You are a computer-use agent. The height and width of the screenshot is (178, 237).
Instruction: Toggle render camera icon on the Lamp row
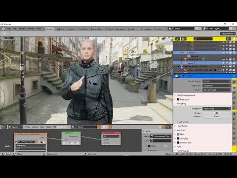coord(234,63)
